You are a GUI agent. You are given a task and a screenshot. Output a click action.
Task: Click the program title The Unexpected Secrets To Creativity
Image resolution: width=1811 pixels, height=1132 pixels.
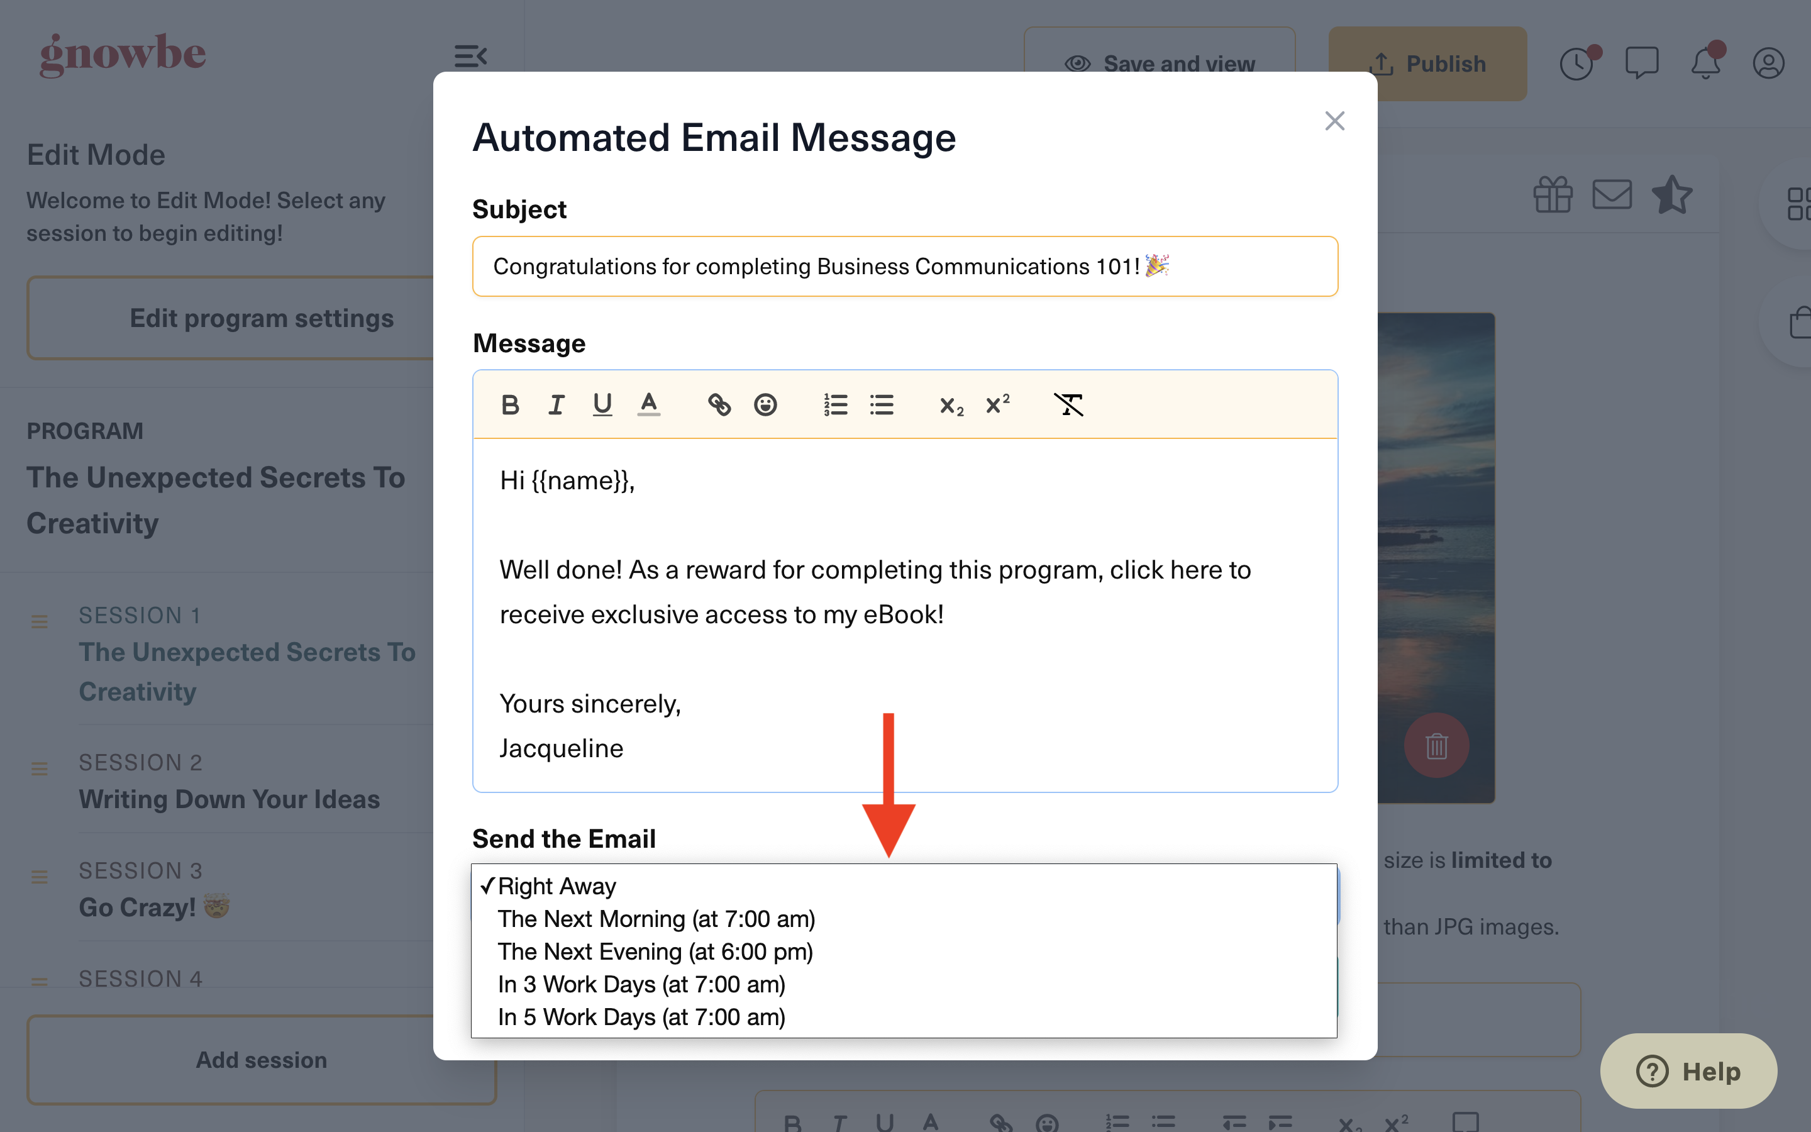[x=216, y=500]
